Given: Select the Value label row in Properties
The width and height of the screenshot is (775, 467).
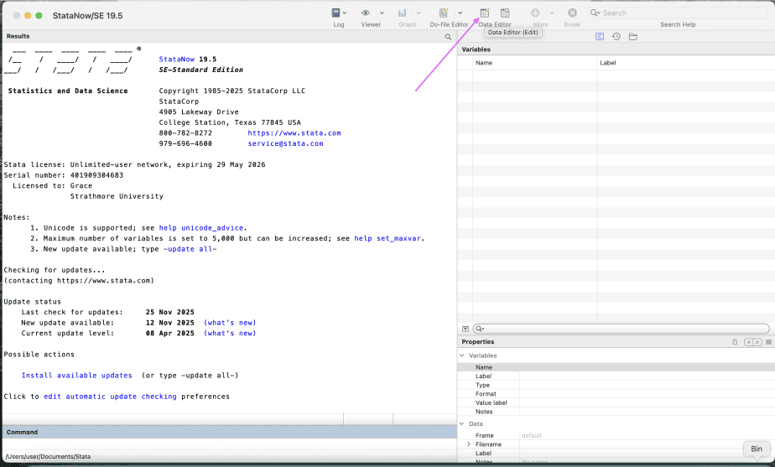Looking at the screenshot, I should (616, 402).
